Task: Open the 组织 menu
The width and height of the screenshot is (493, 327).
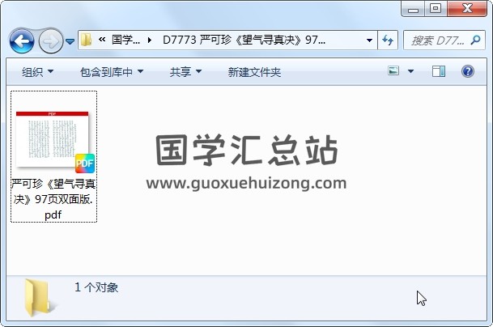Action: pos(37,72)
